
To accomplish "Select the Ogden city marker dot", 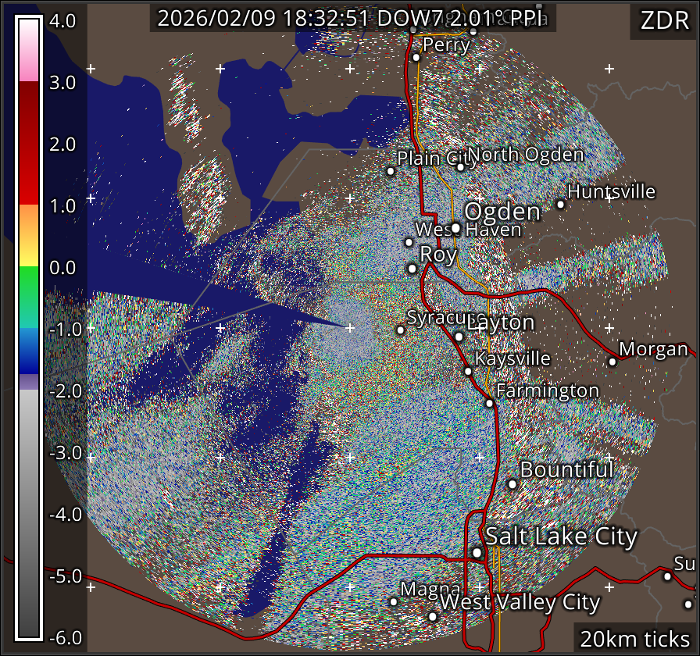I will tap(455, 228).
